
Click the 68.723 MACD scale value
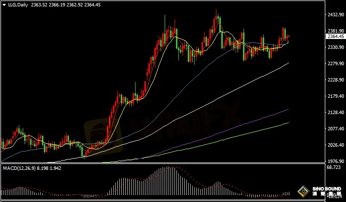334,169
